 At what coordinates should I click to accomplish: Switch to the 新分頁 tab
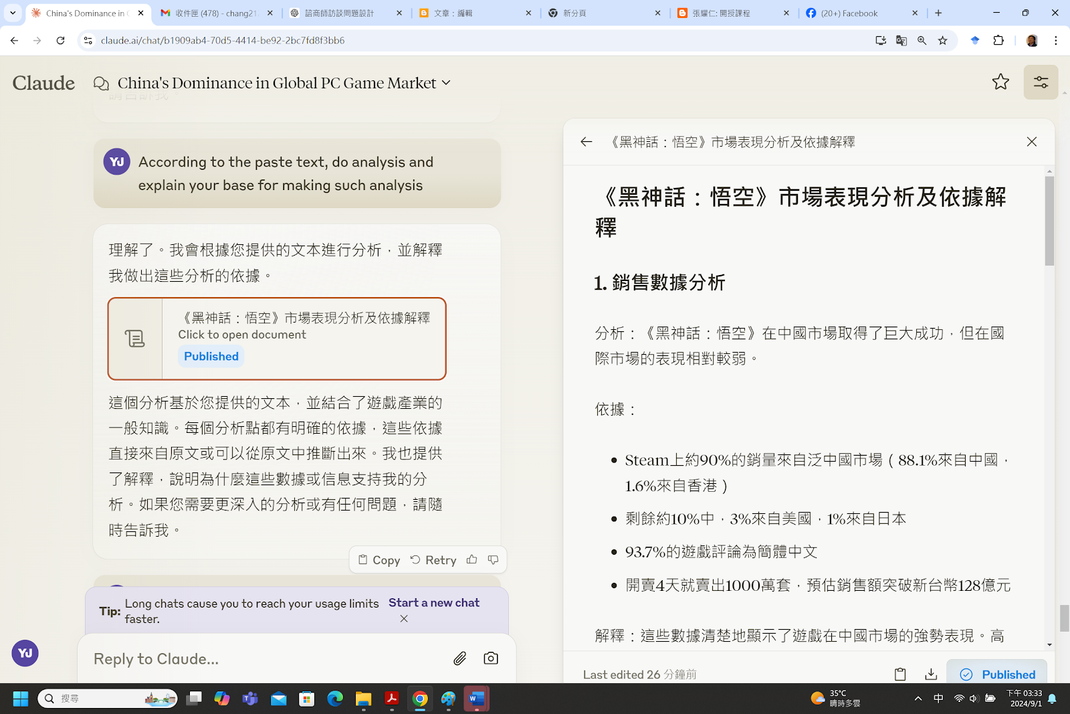click(603, 13)
